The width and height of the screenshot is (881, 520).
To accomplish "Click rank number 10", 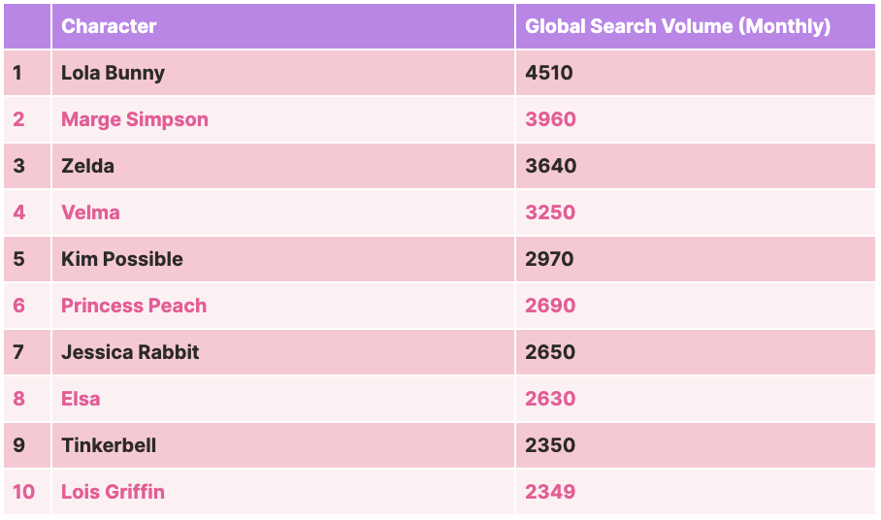I will coord(23,493).
